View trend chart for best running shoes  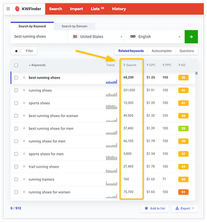tap(111, 82)
